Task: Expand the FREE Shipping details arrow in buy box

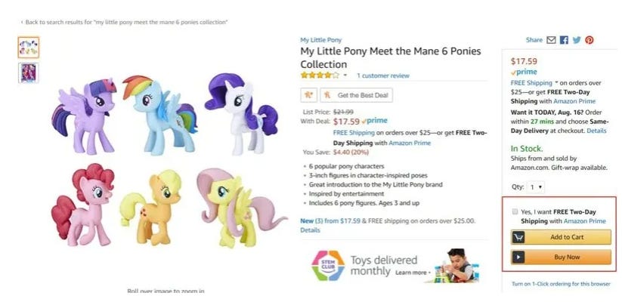Action: point(556,83)
